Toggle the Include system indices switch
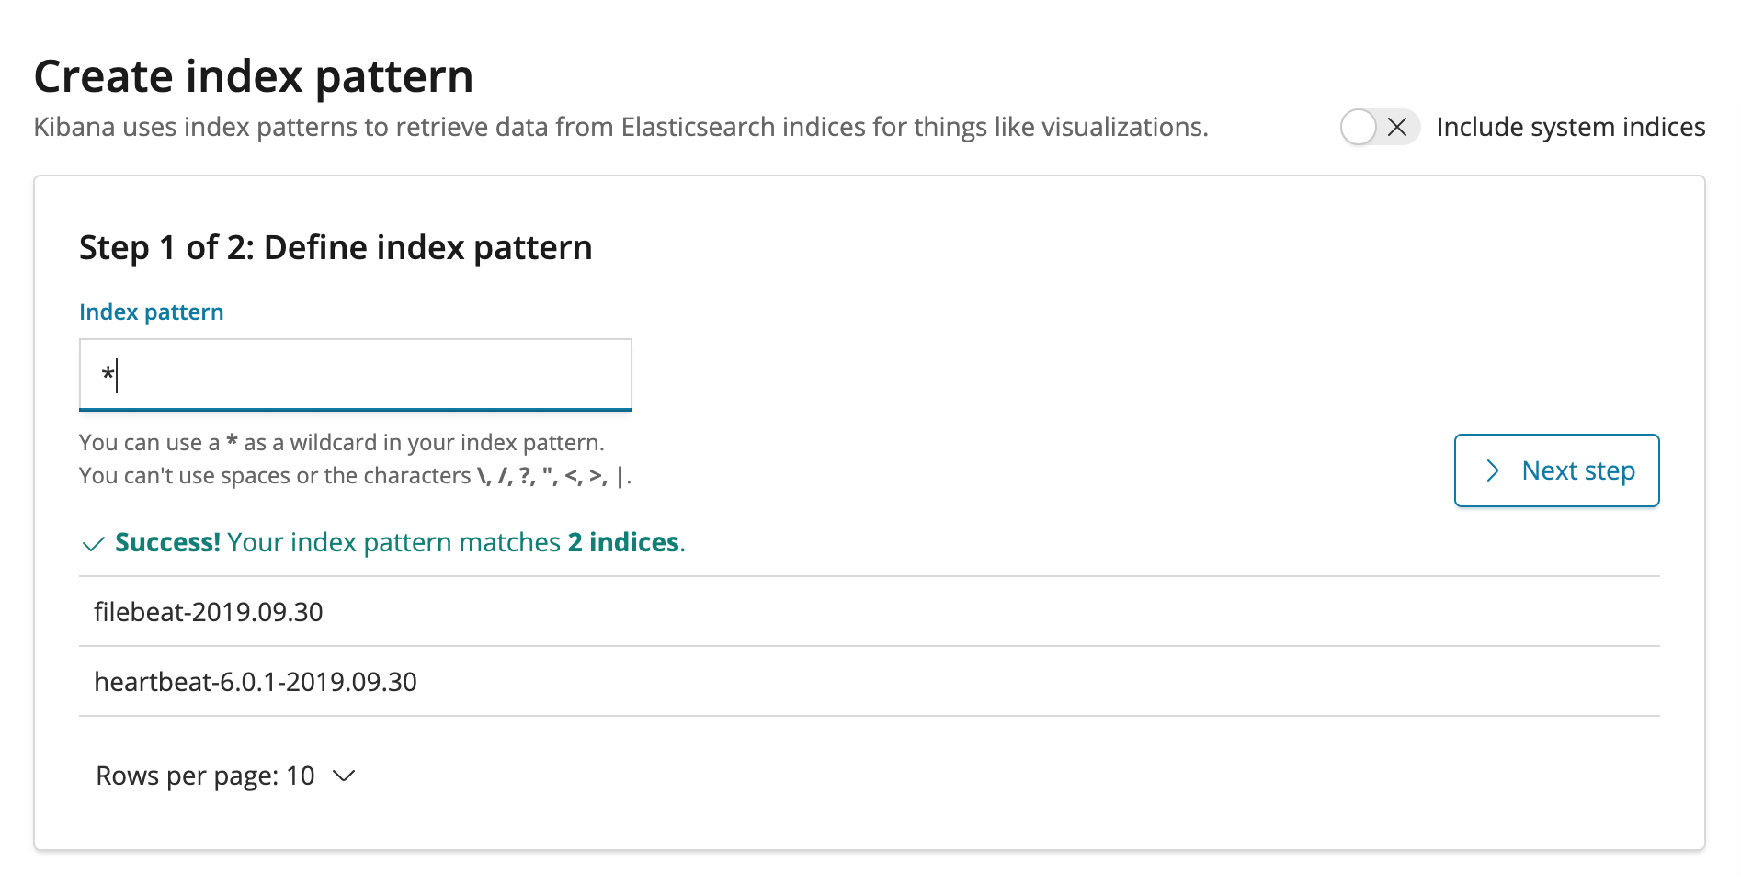Screen dimensions: 1741x884 coord(1380,127)
